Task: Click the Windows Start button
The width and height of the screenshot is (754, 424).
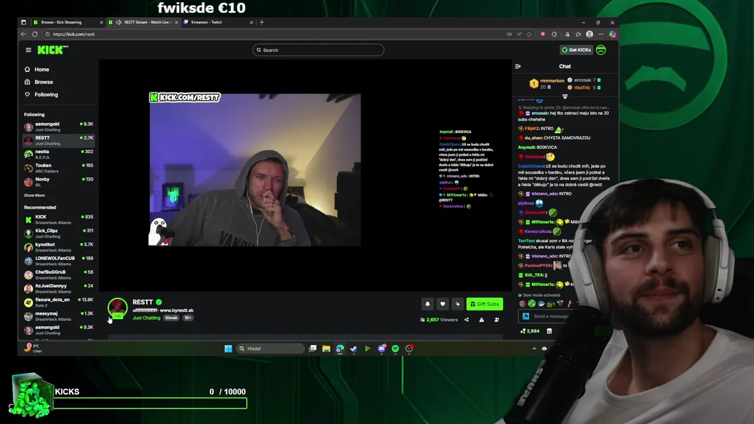Action: pyautogui.click(x=228, y=349)
